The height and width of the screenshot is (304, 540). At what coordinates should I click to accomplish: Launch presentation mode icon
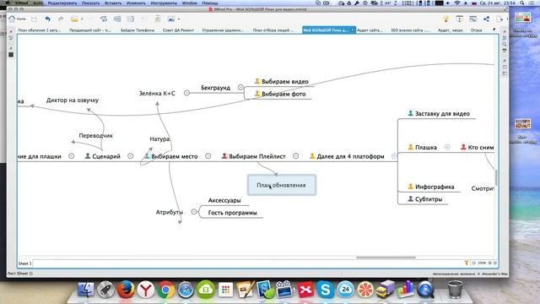pyautogui.click(x=459, y=19)
